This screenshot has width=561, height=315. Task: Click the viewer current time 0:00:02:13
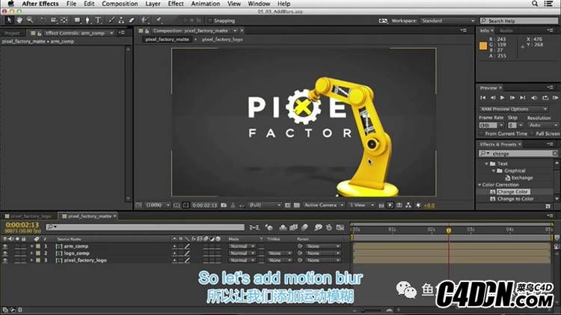point(205,205)
